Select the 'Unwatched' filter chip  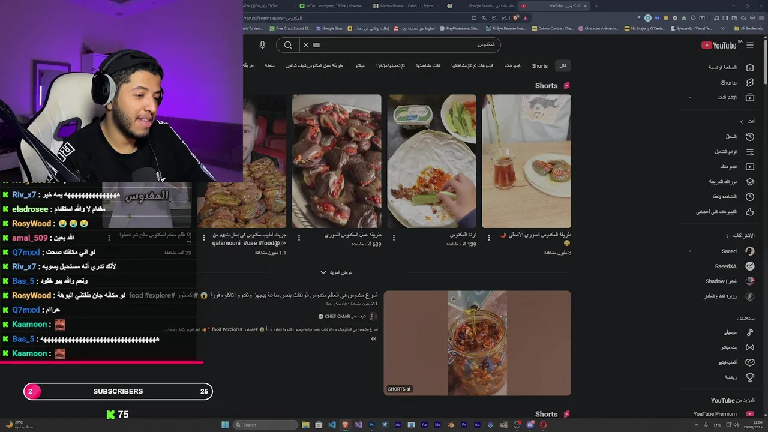pyautogui.click(x=472, y=65)
